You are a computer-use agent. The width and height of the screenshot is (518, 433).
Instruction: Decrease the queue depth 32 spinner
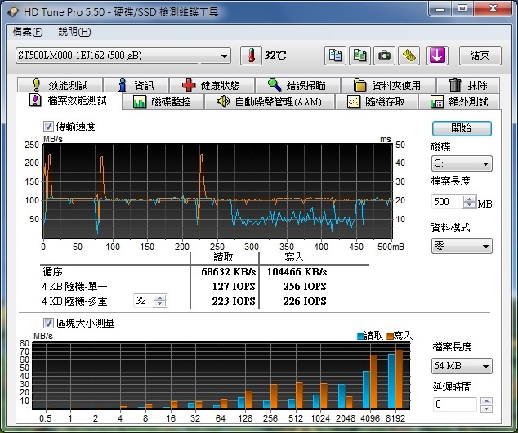(160, 304)
